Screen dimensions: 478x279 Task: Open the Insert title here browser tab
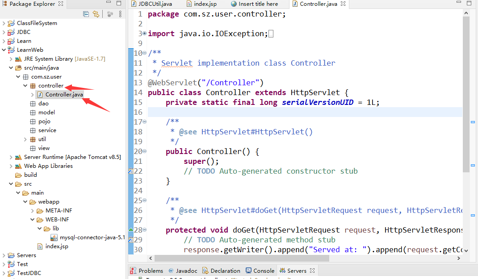click(x=255, y=4)
